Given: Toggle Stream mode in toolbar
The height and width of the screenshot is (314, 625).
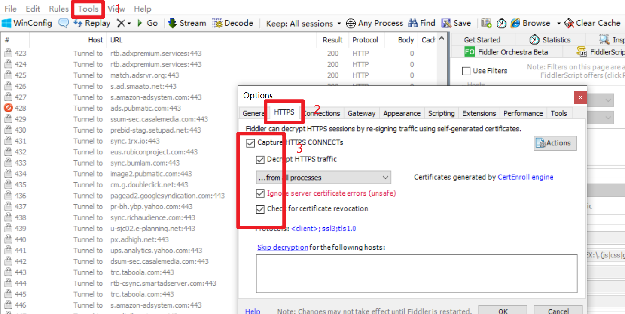Looking at the screenshot, I should pyautogui.click(x=187, y=23).
